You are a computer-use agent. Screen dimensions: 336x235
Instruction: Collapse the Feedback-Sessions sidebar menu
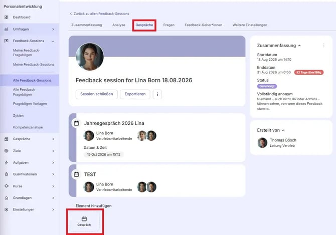click(53, 41)
